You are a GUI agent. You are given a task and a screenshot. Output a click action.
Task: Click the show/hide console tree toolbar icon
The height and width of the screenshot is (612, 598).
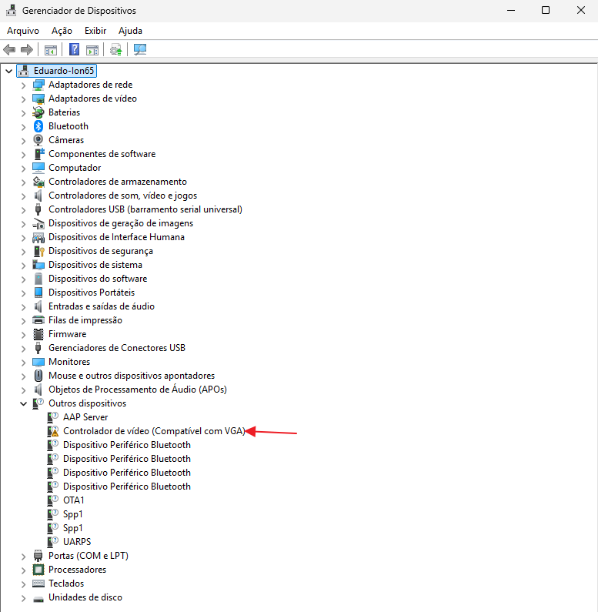51,50
